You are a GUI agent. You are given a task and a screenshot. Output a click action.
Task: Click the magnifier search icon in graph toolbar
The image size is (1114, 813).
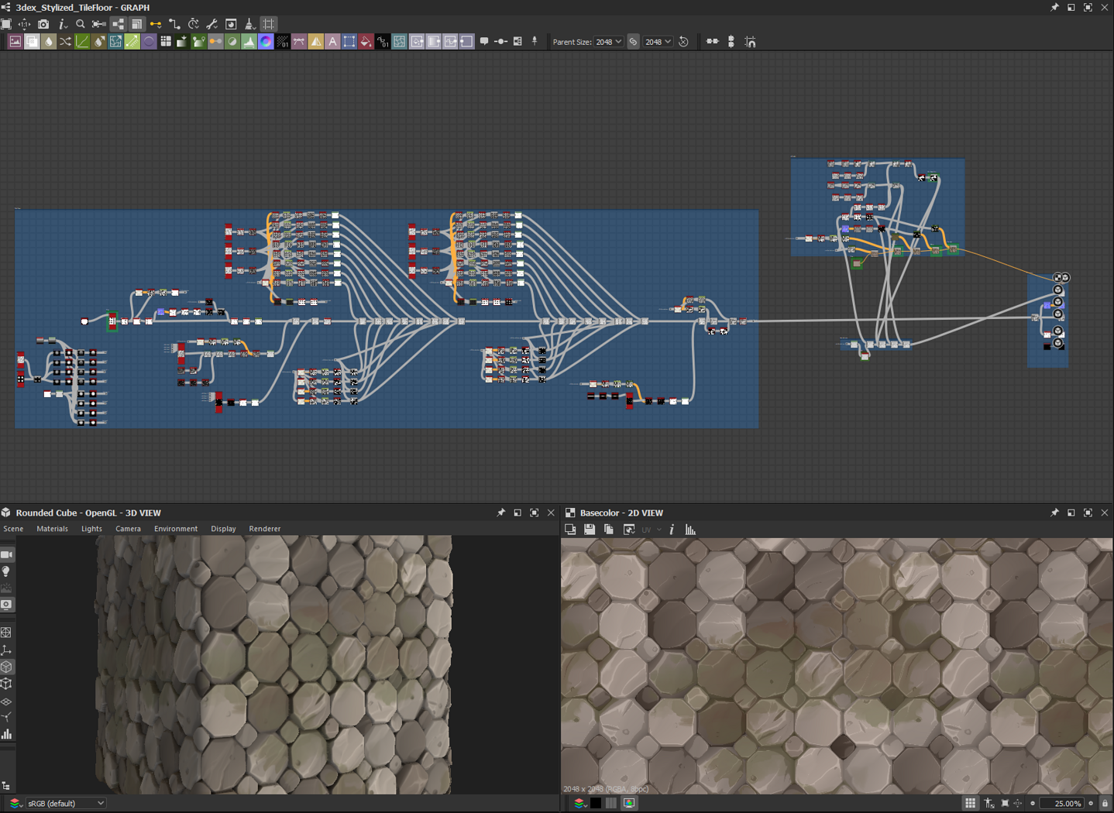81,25
